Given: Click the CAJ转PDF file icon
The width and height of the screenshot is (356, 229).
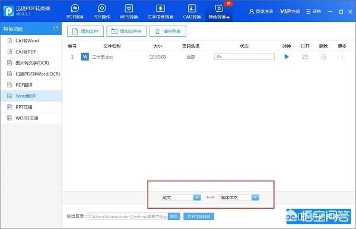Looking at the screenshot, I should click(9, 52).
